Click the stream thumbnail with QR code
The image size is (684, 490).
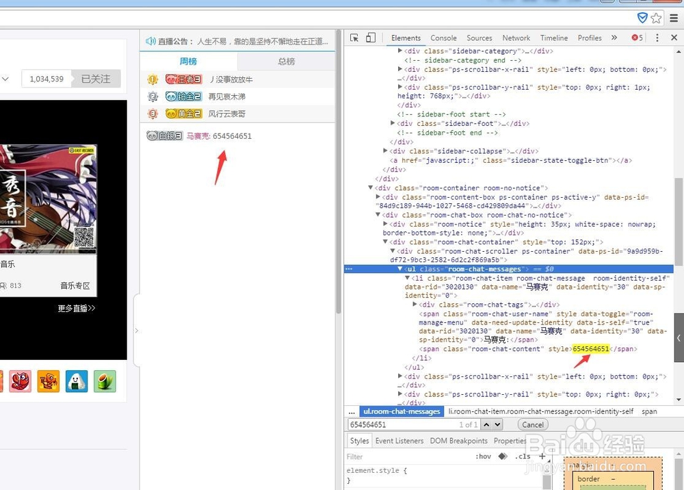tap(48, 199)
